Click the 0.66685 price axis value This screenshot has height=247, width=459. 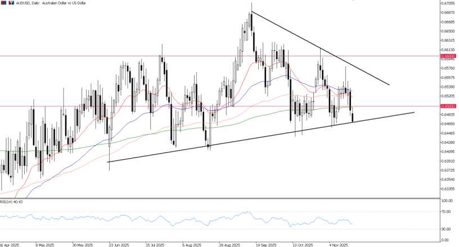(448, 22)
